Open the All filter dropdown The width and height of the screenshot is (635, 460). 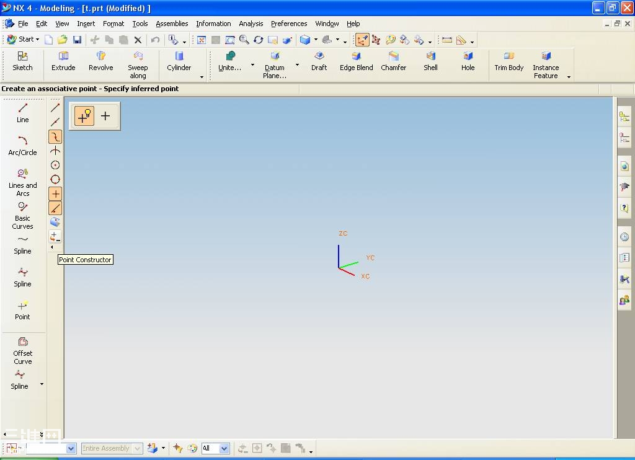pyautogui.click(x=215, y=448)
